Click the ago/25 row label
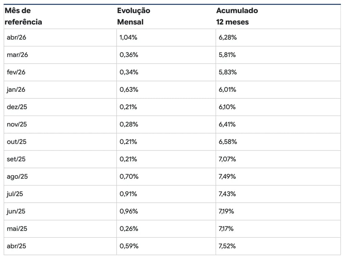Viewport: 345px width, 259px height. click(17, 177)
